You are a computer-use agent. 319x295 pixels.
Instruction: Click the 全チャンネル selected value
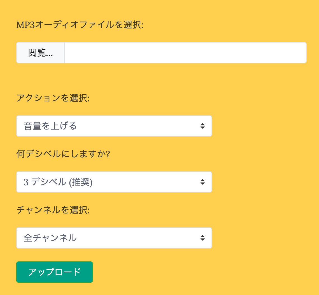50,238
